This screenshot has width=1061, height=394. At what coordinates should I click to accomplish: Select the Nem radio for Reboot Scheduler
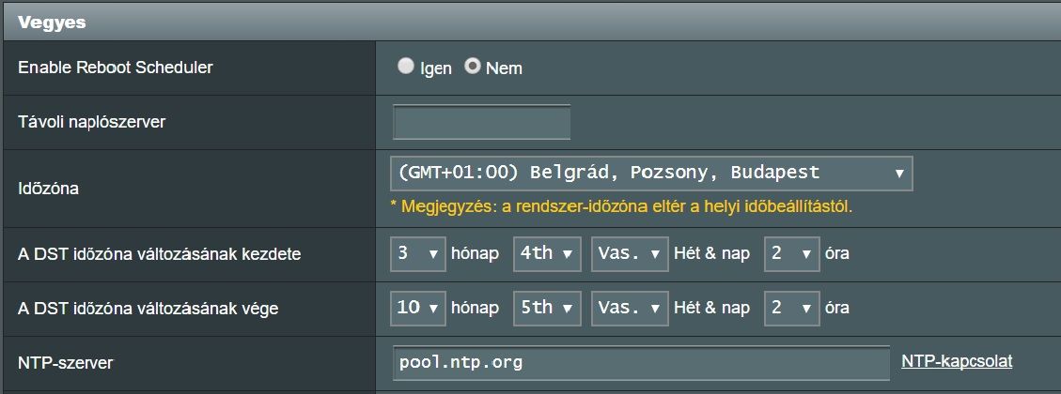pos(473,67)
